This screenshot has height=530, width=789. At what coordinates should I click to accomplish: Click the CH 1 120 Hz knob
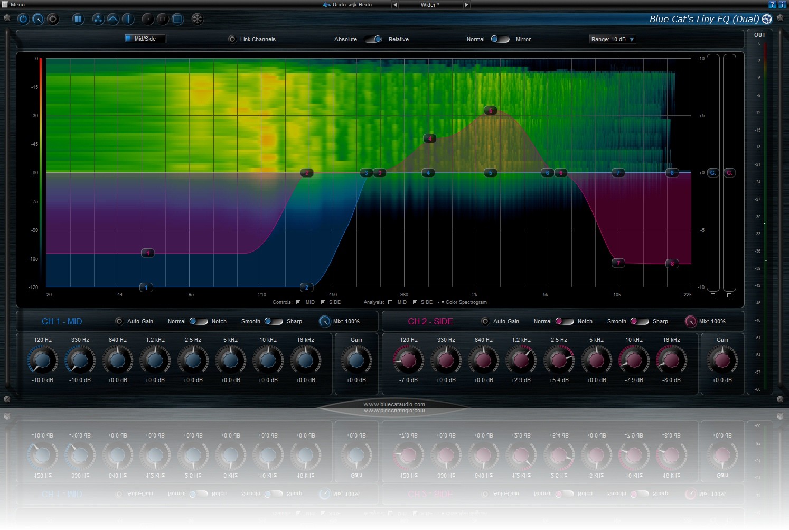coord(42,360)
